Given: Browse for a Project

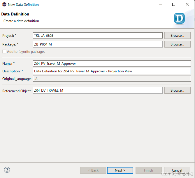Looking at the screenshot, I should click(177, 36).
